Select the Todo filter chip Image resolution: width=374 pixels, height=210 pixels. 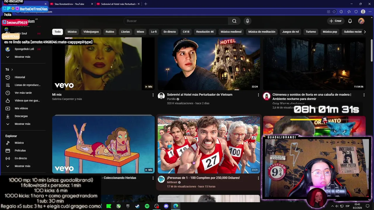pyautogui.click(x=58, y=32)
